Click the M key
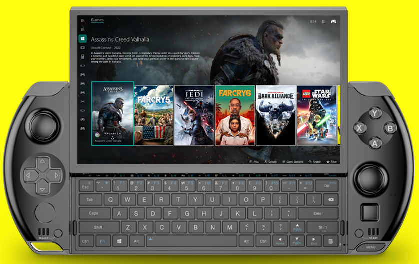This screenshot has height=264, width=419. click(x=229, y=227)
